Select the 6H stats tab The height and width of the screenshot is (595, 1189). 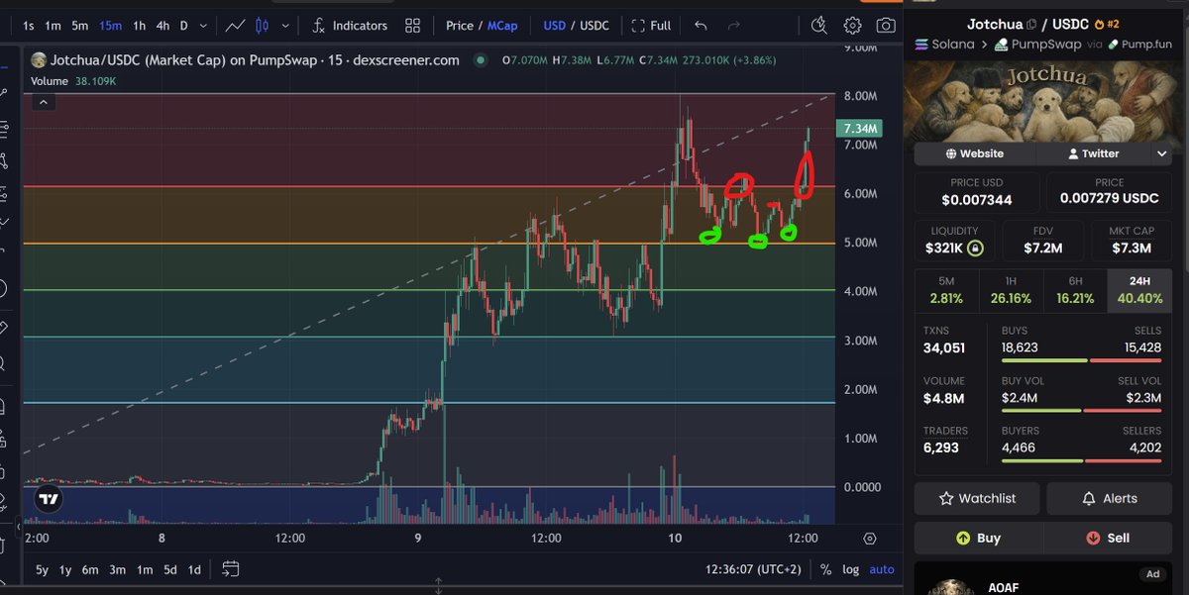click(1075, 290)
